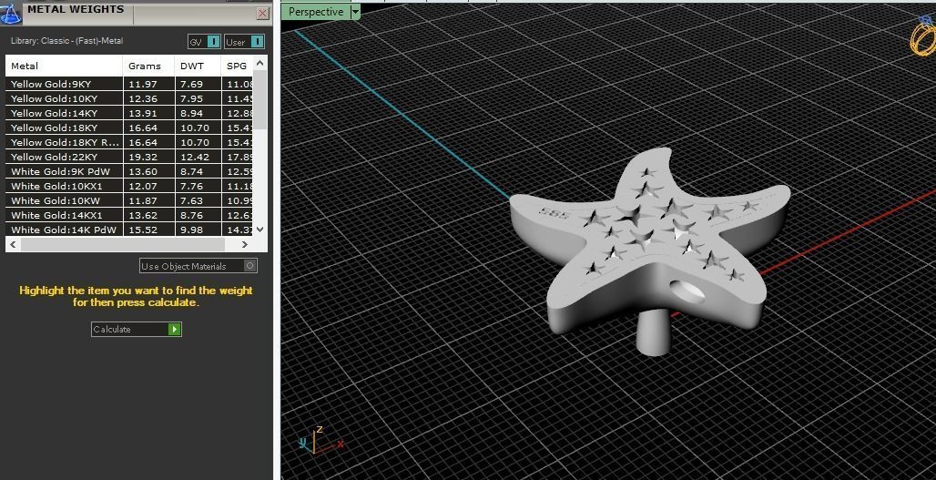Select the Perspective viewport tab
Image resolution: width=936 pixels, height=480 pixels.
click(316, 11)
